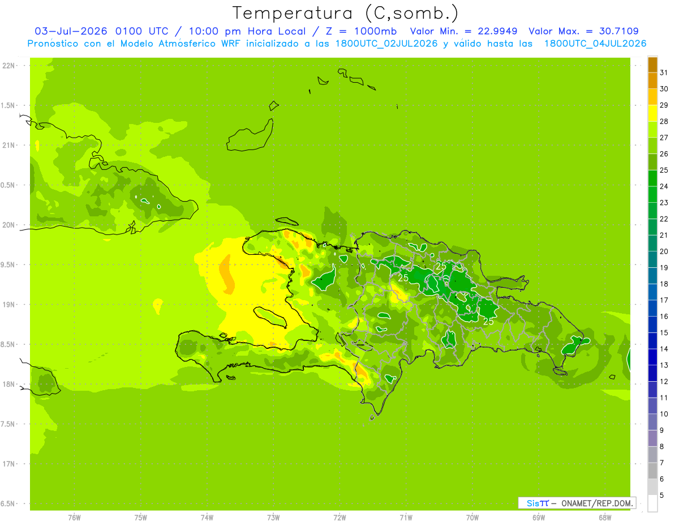Select the 'Valor Min. = 22.9949' readout
The image size is (679, 525).
[463, 31]
